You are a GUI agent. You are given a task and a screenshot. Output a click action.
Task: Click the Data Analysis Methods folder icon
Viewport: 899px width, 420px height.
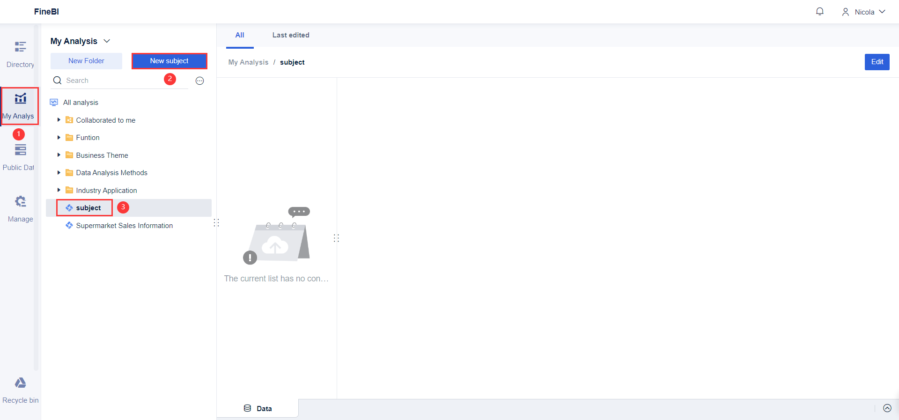pyautogui.click(x=69, y=173)
